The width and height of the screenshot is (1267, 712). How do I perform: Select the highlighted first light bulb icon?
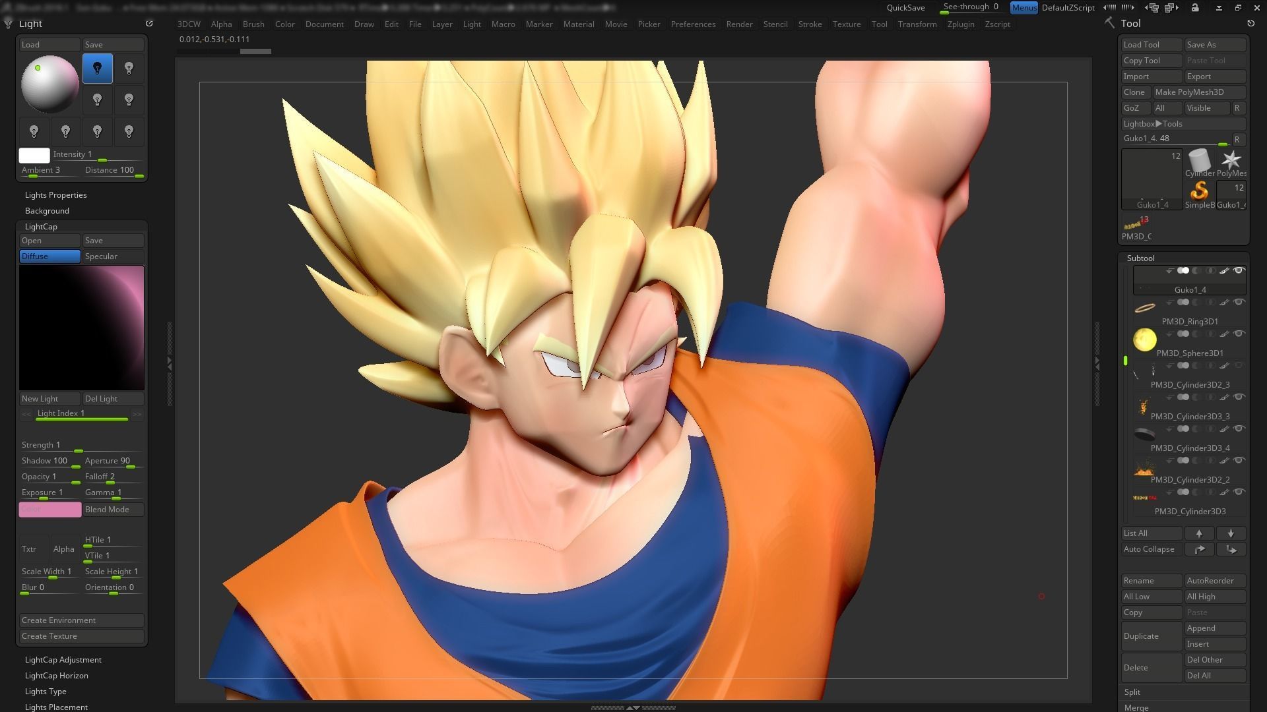[98, 69]
